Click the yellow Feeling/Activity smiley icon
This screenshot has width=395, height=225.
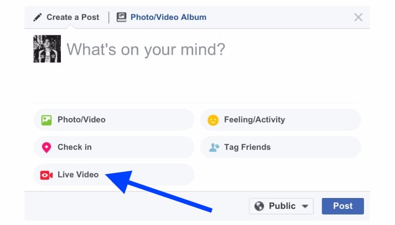pos(213,120)
